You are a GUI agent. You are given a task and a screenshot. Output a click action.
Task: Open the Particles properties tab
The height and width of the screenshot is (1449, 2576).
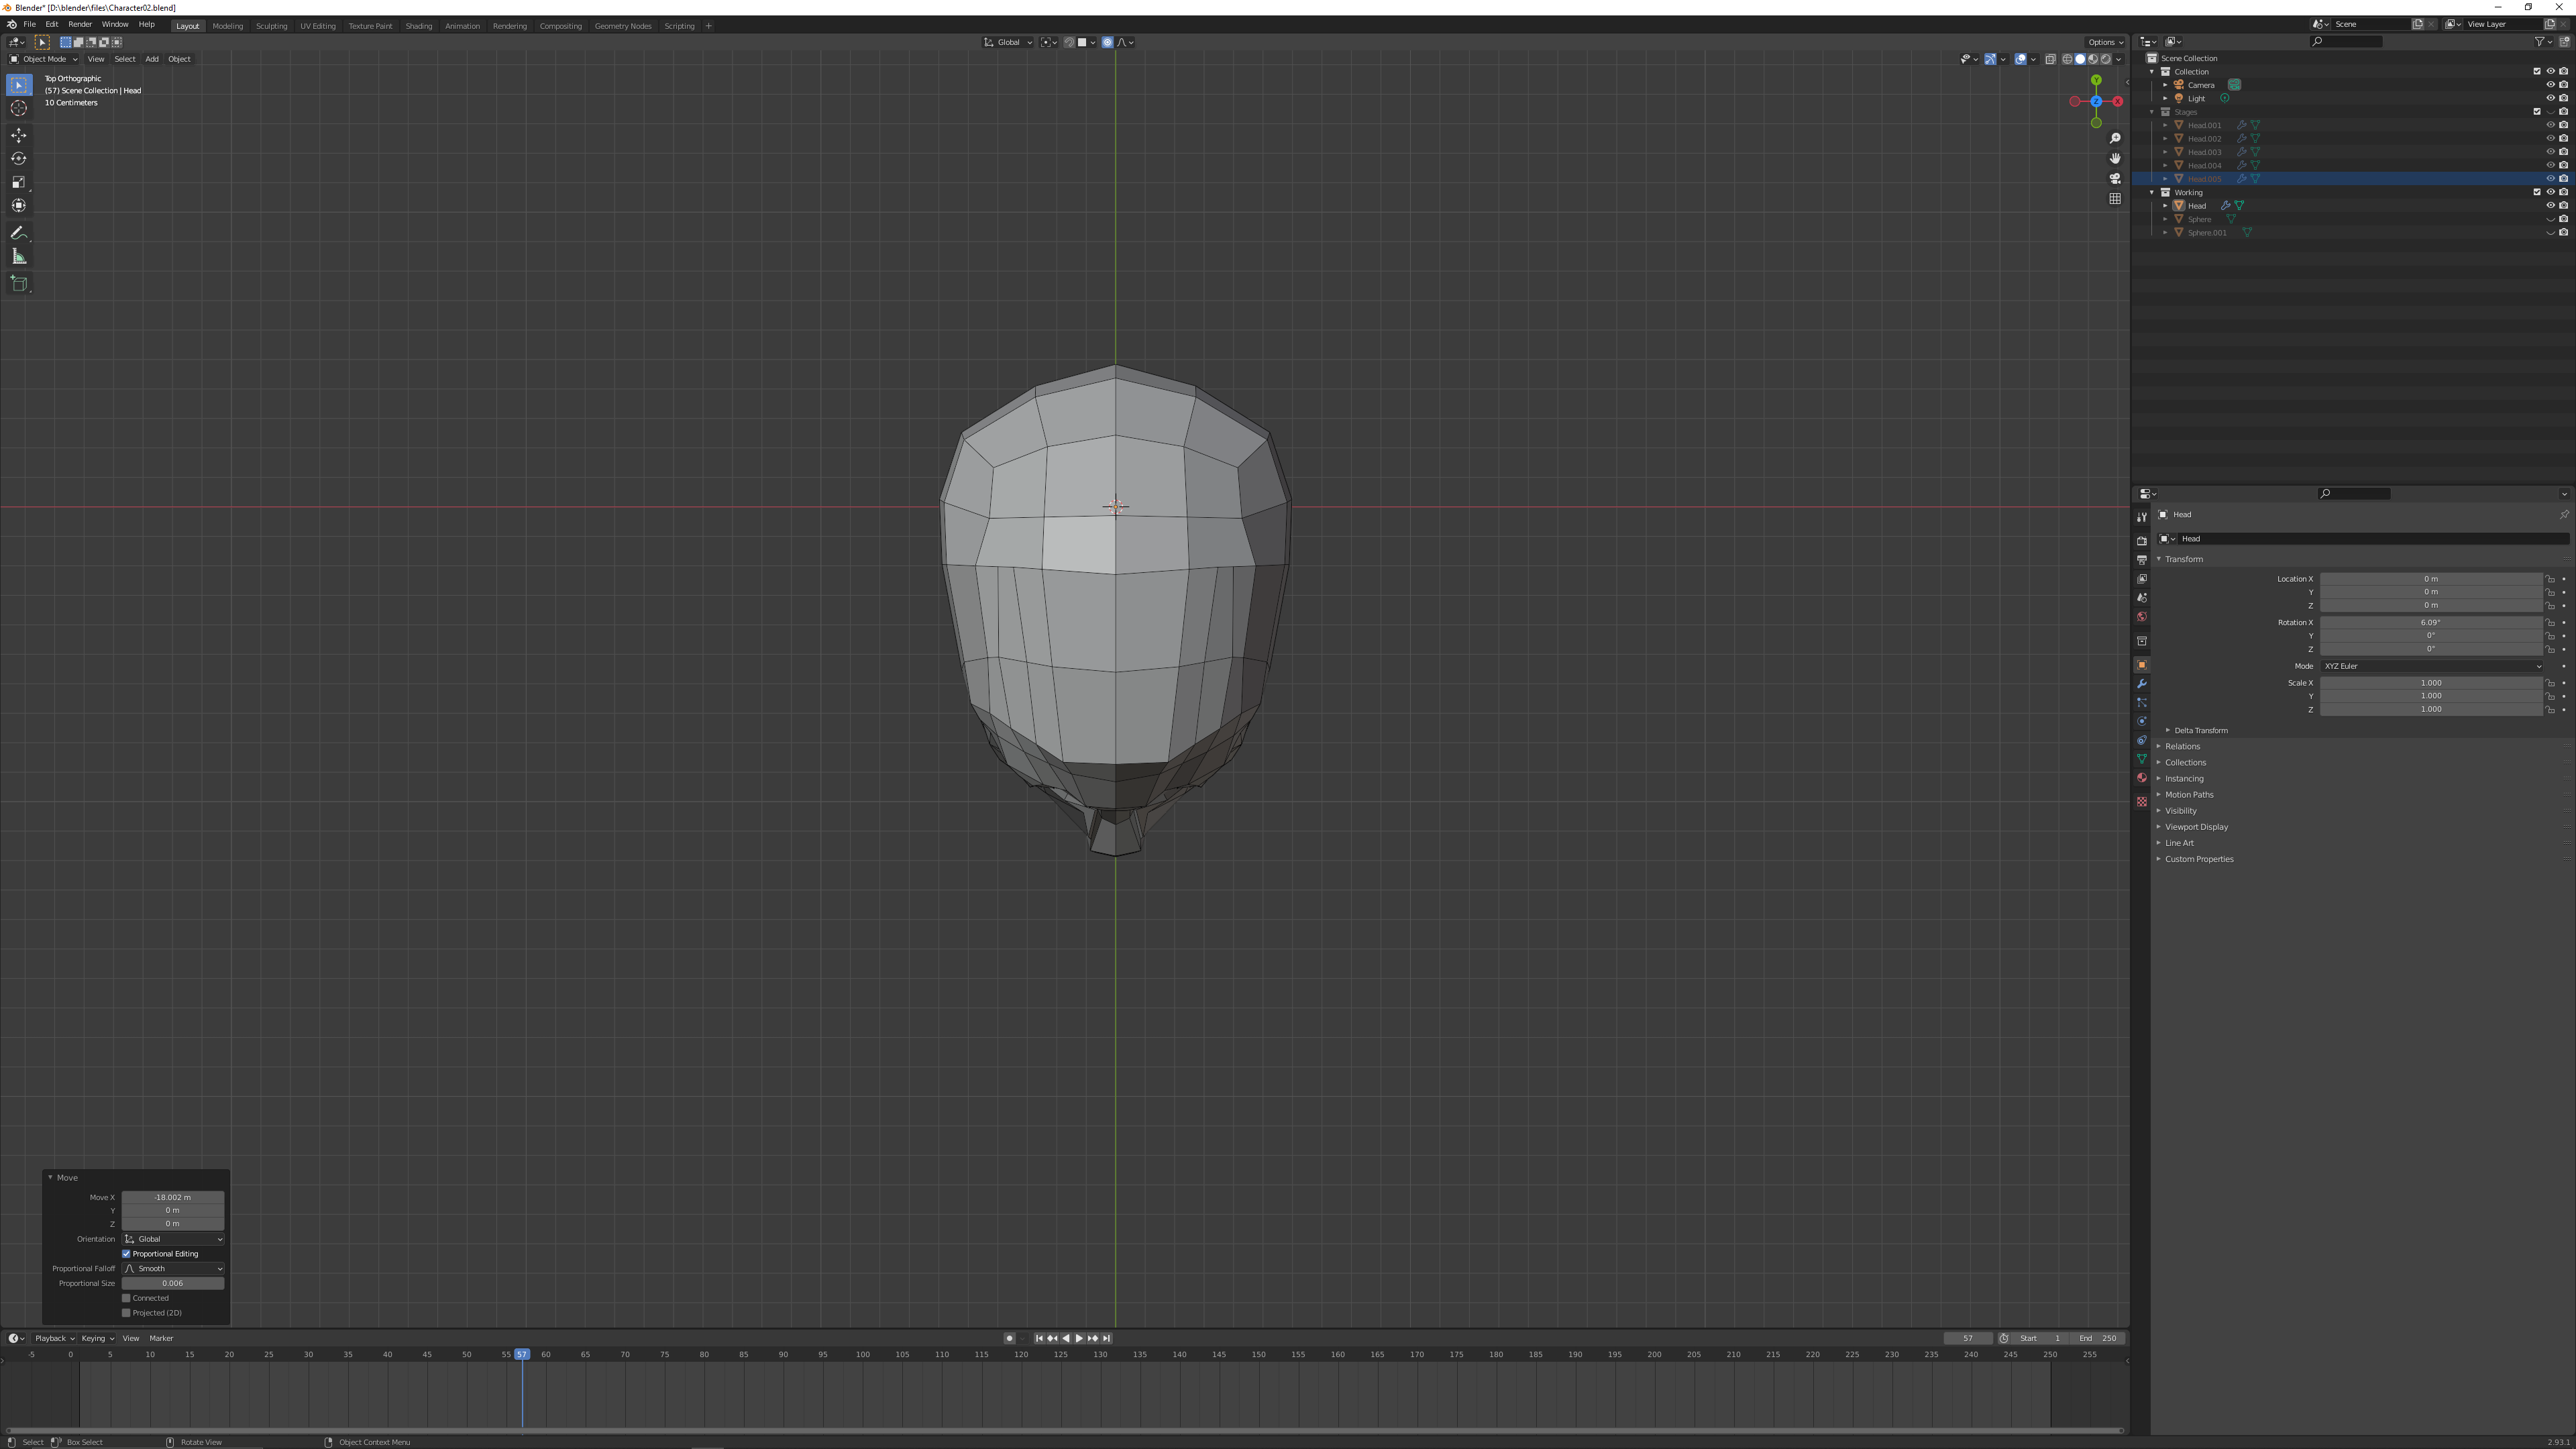2141,703
